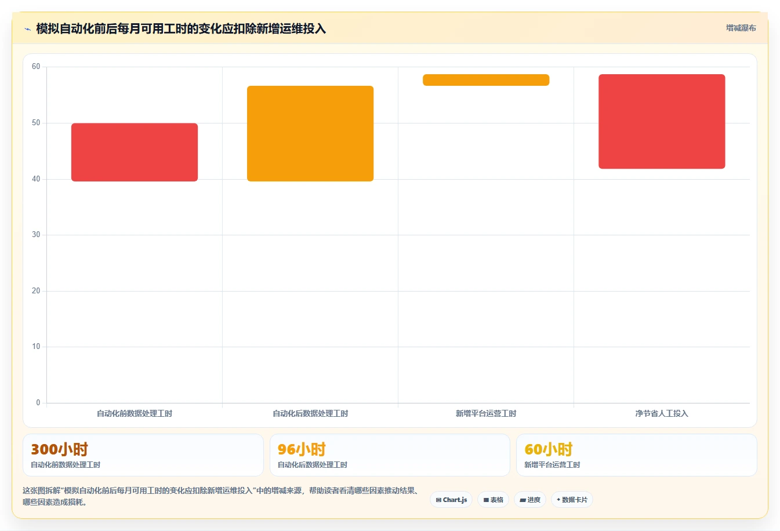
Task: Click the 增减瀑布 label in header
Action: pyautogui.click(x=741, y=28)
